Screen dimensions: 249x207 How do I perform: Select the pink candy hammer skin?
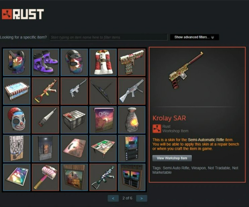point(45,177)
